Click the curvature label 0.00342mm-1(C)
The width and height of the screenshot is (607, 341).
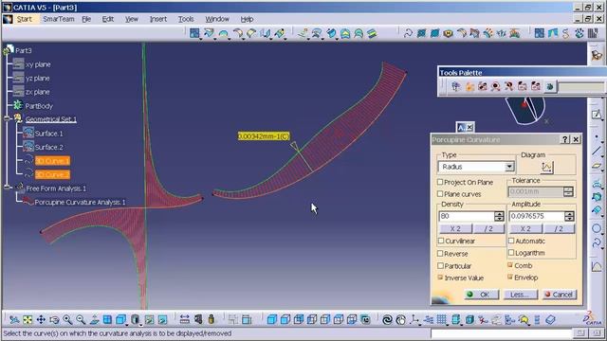[x=264, y=136]
